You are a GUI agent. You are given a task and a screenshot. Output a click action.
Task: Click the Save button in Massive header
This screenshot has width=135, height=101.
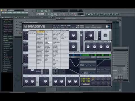pos(82,26)
